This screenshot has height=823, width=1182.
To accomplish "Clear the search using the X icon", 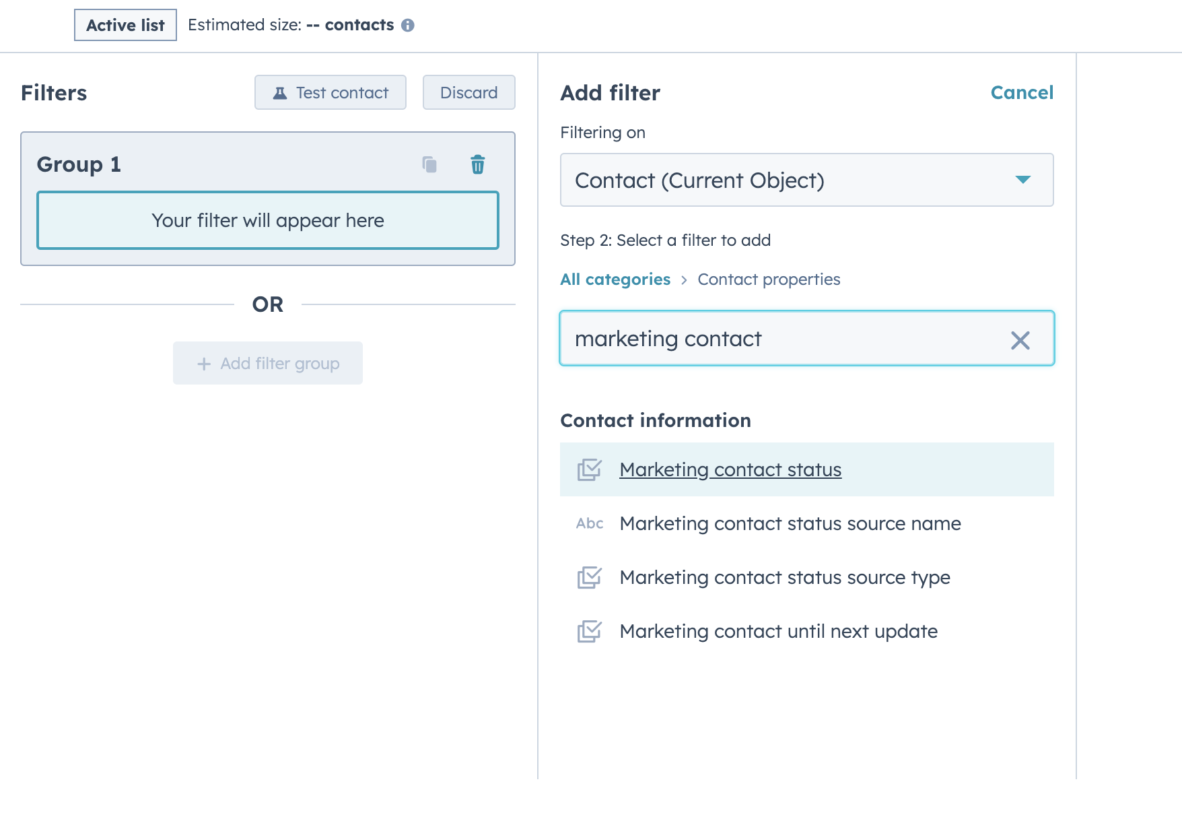I will click(1021, 341).
